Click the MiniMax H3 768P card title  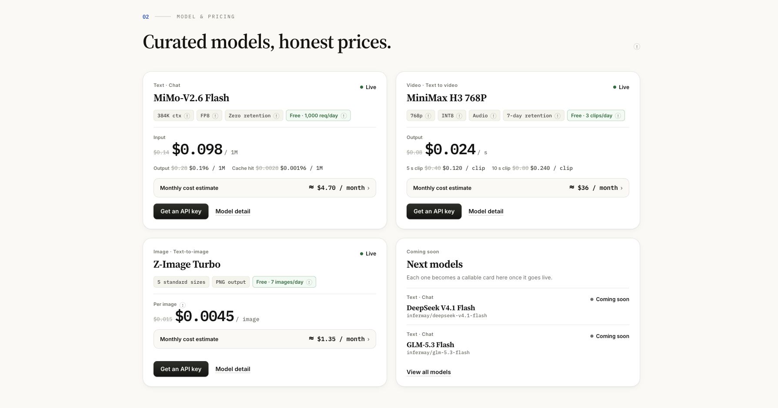[447, 98]
